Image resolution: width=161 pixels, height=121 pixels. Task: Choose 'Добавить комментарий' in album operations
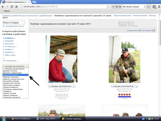15,73
